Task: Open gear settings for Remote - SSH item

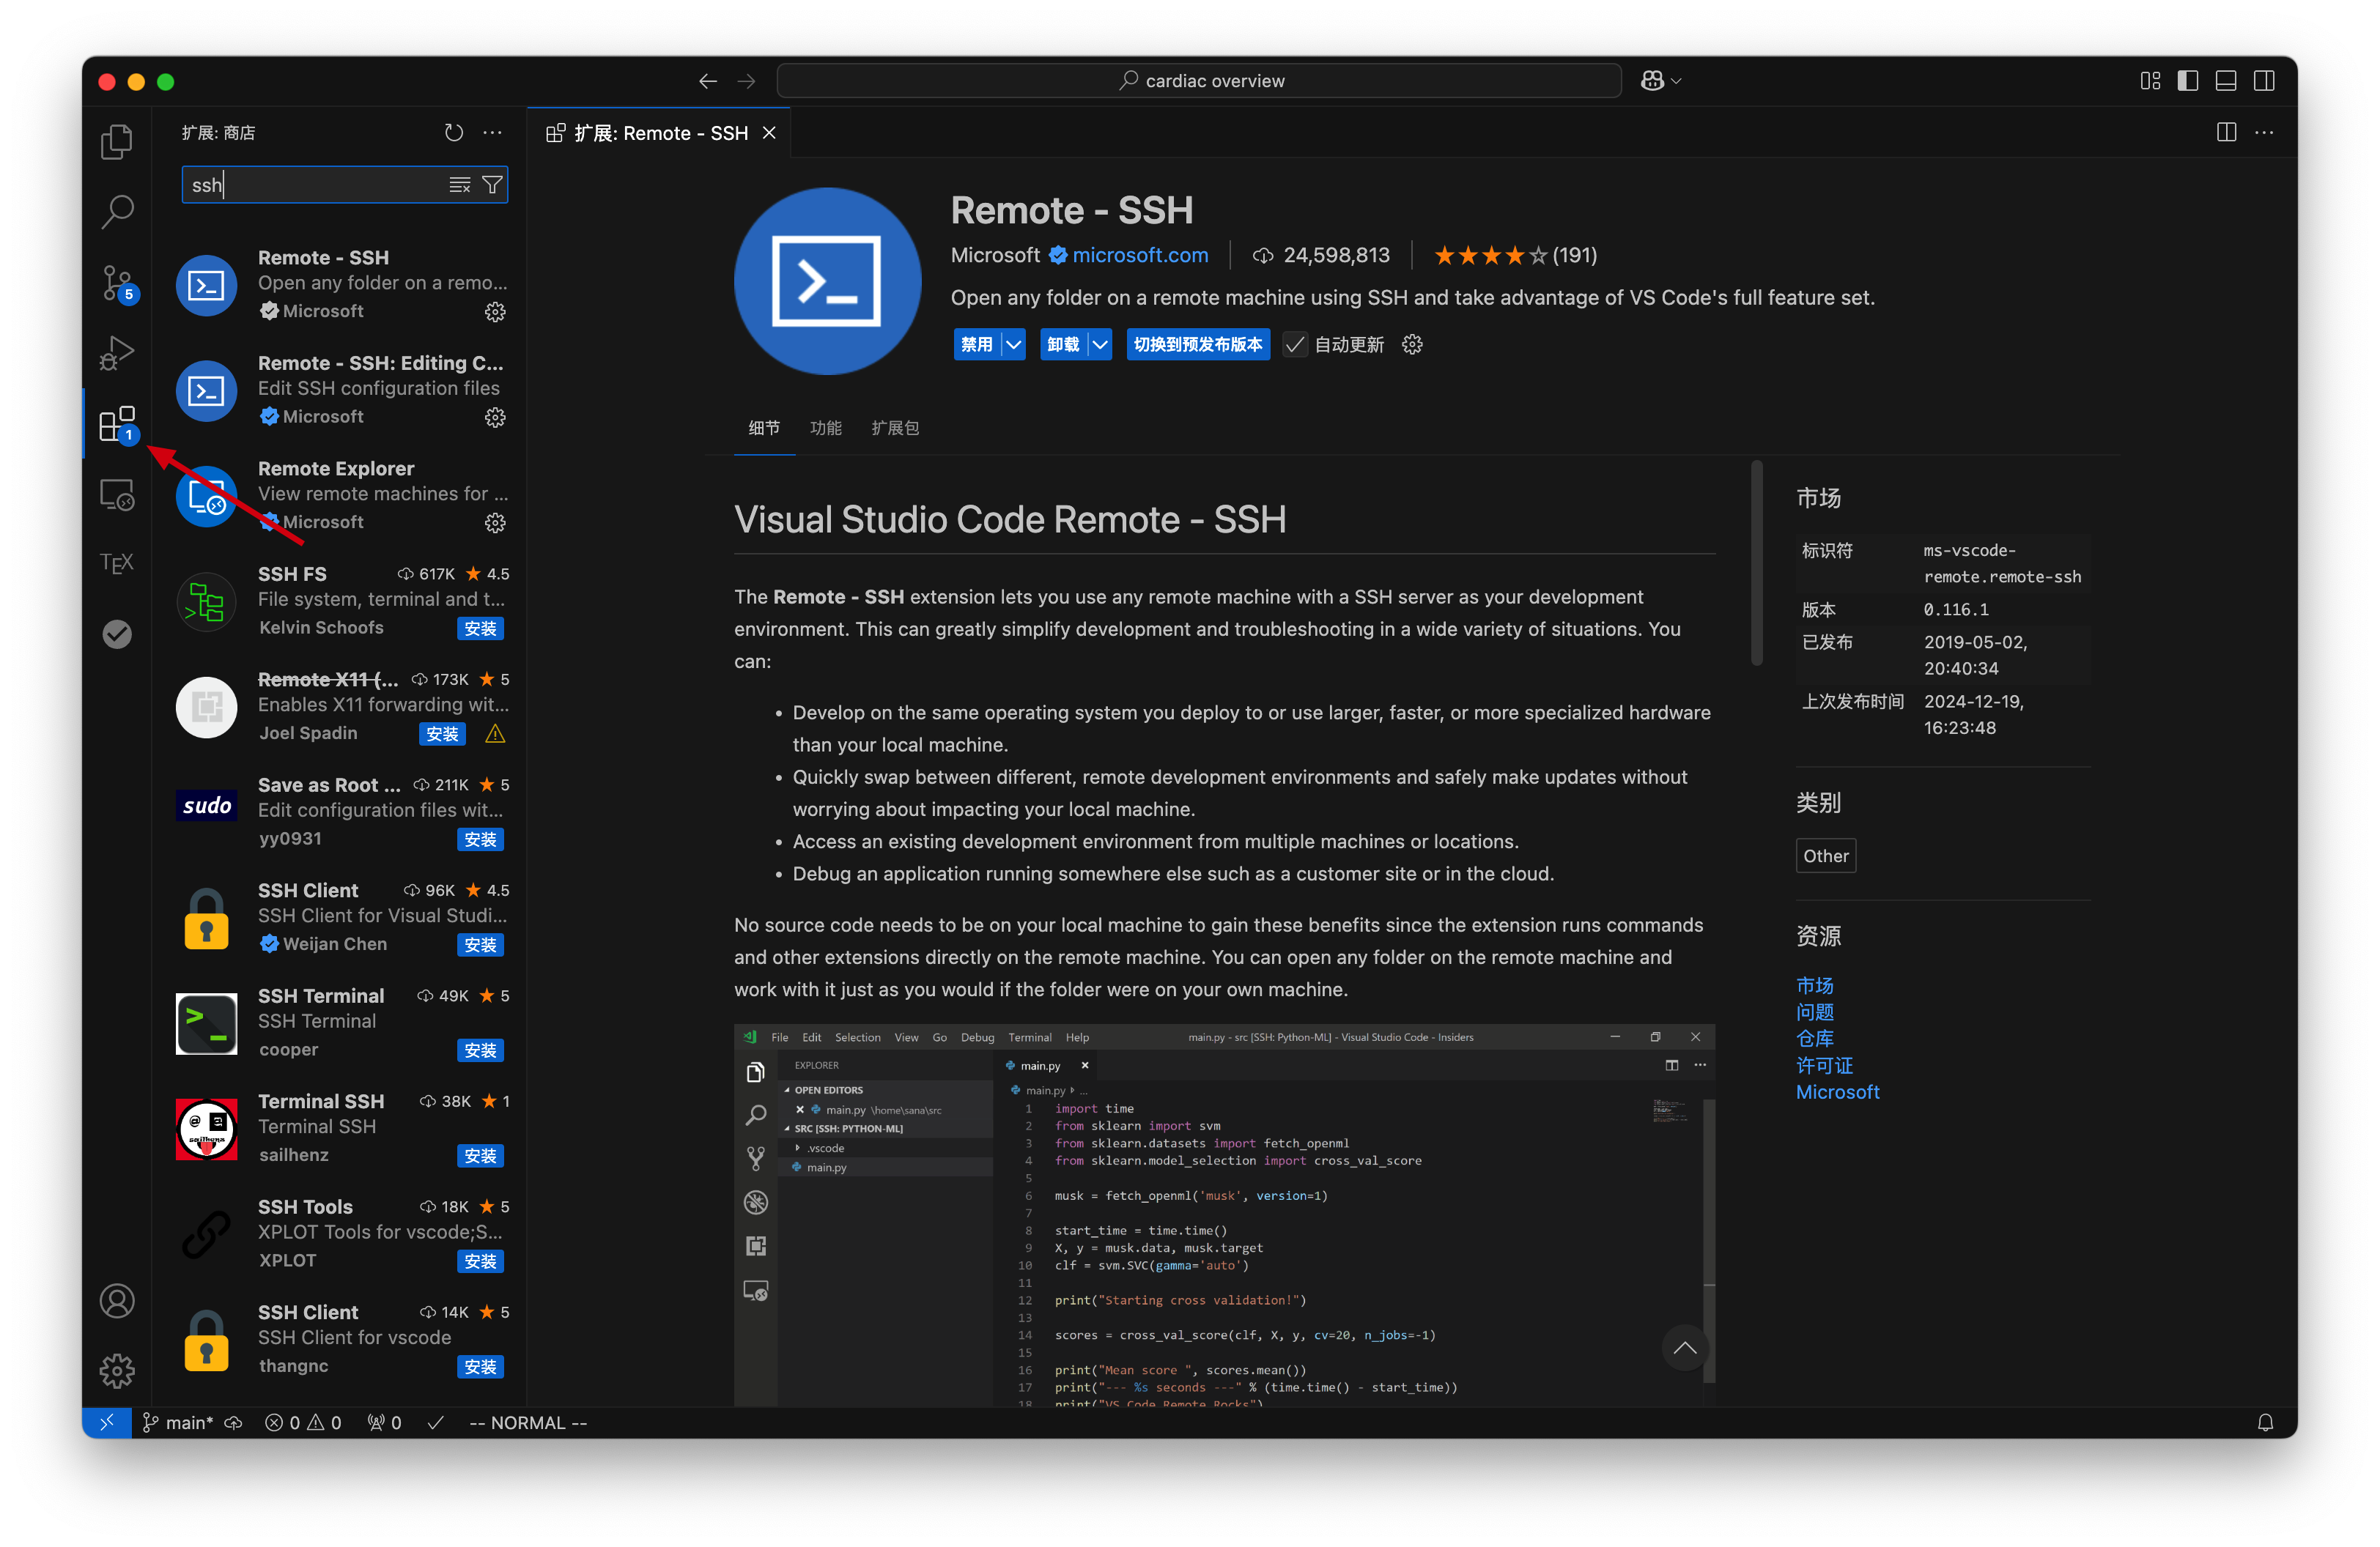Action: (495, 312)
